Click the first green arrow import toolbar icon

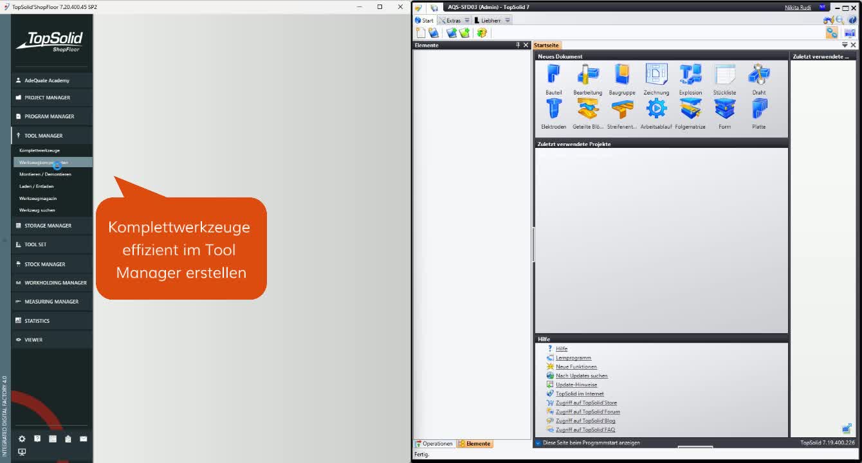coord(452,33)
